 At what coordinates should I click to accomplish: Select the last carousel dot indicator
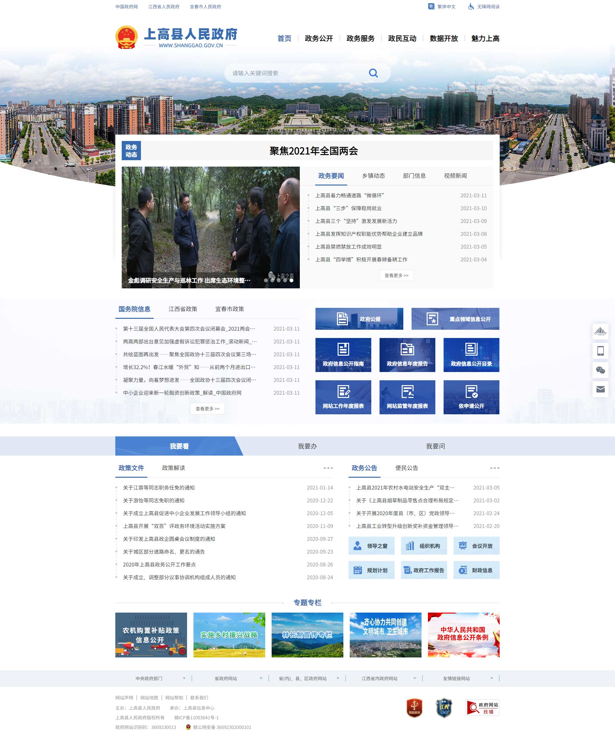(x=291, y=280)
